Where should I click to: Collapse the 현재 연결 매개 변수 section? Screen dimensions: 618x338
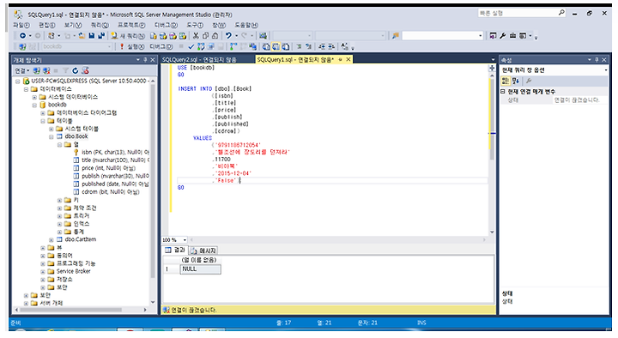pyautogui.click(x=503, y=92)
